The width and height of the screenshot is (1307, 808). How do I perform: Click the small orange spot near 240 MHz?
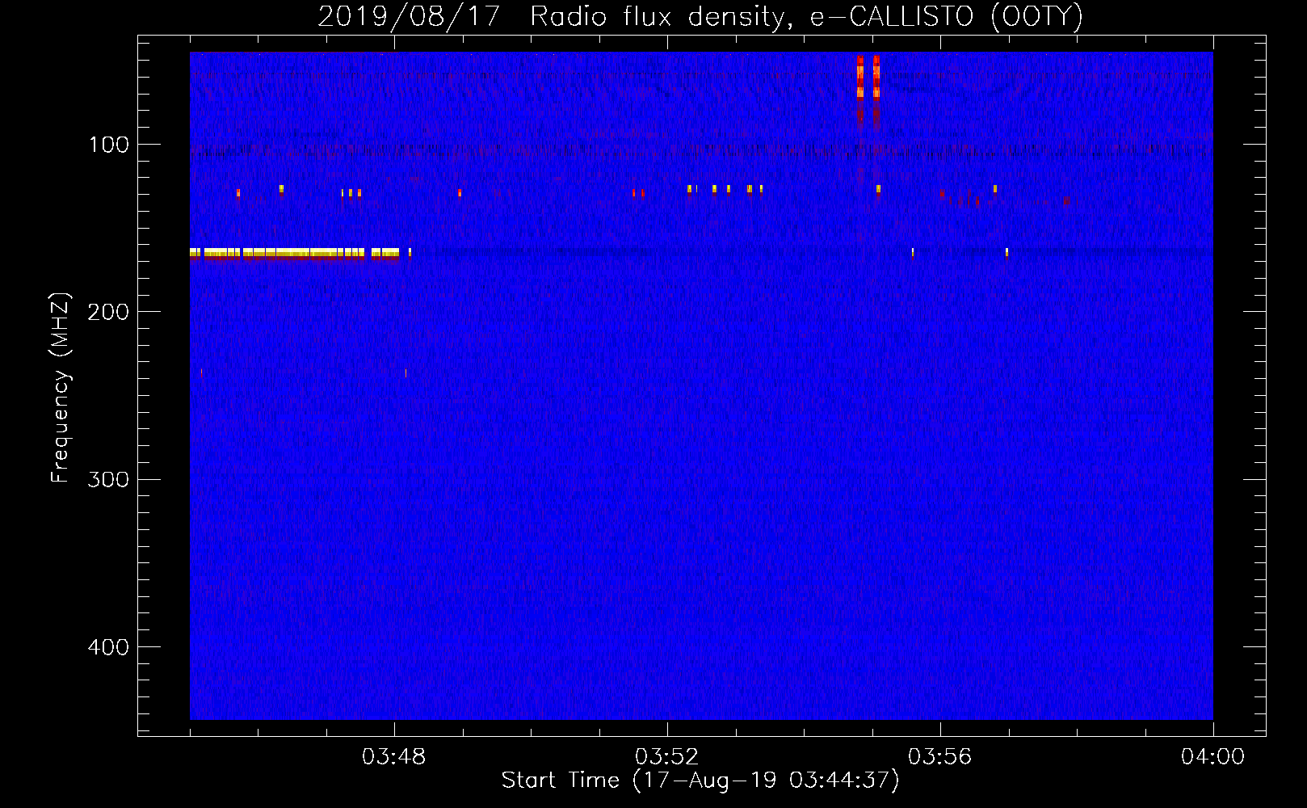pos(406,373)
